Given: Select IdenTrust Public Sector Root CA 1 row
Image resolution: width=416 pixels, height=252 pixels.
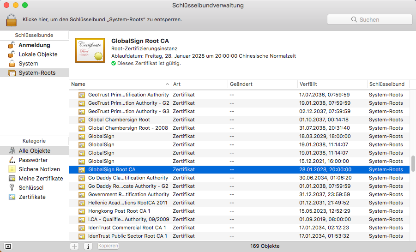Looking at the screenshot, I should tap(239, 236).
